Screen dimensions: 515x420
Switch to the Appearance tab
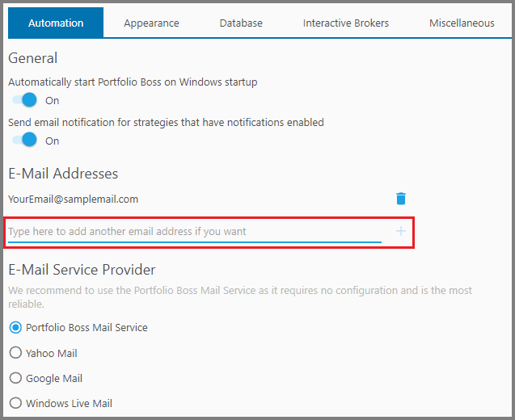[151, 23]
